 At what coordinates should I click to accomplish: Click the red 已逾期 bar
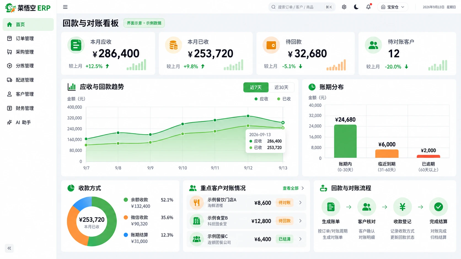pyautogui.click(x=428, y=156)
